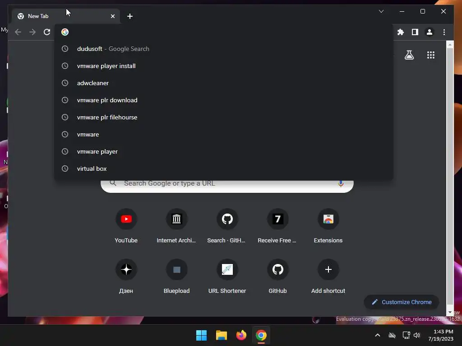The height and width of the screenshot is (346, 462).
Task: Go forward with the forward arrow
Action: (32, 32)
